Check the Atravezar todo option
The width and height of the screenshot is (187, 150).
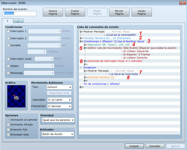click(8, 134)
